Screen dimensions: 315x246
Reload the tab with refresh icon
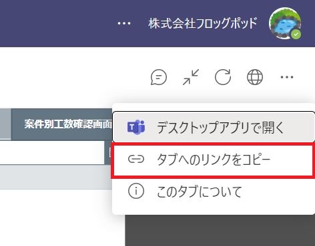pyautogui.click(x=223, y=77)
